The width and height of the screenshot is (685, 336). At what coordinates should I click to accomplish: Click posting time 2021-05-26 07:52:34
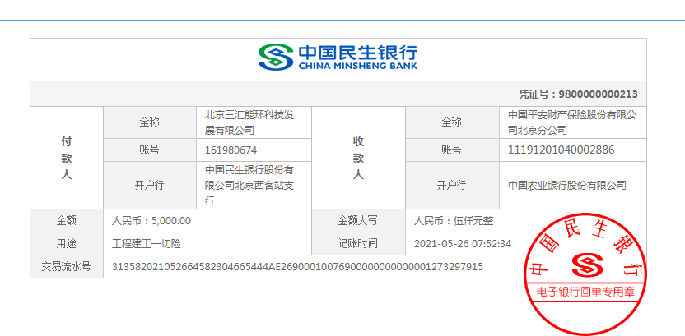(462, 244)
